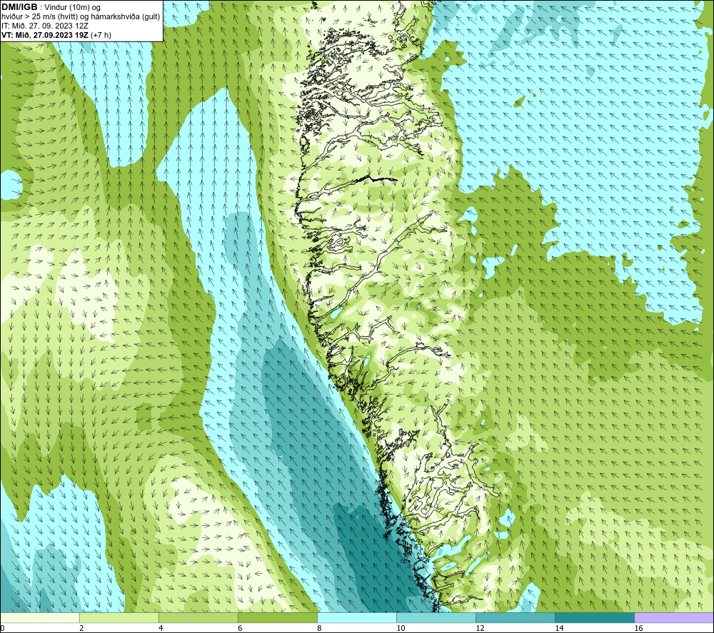Click the 0–2 m/s pale cream legend swatch
714x633 pixels.
(39, 617)
